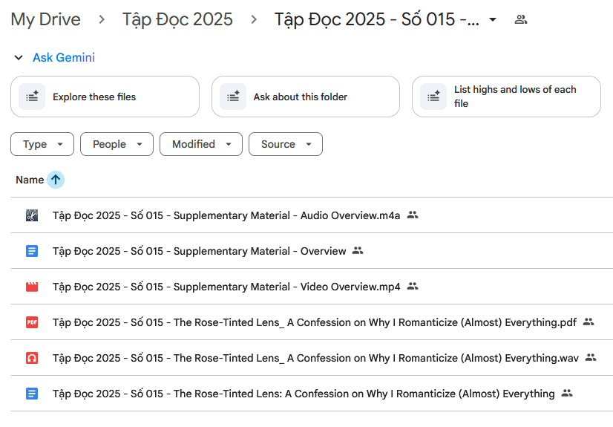Open the People filter dropdown
Image resolution: width=613 pixels, height=427 pixels.
117,144
